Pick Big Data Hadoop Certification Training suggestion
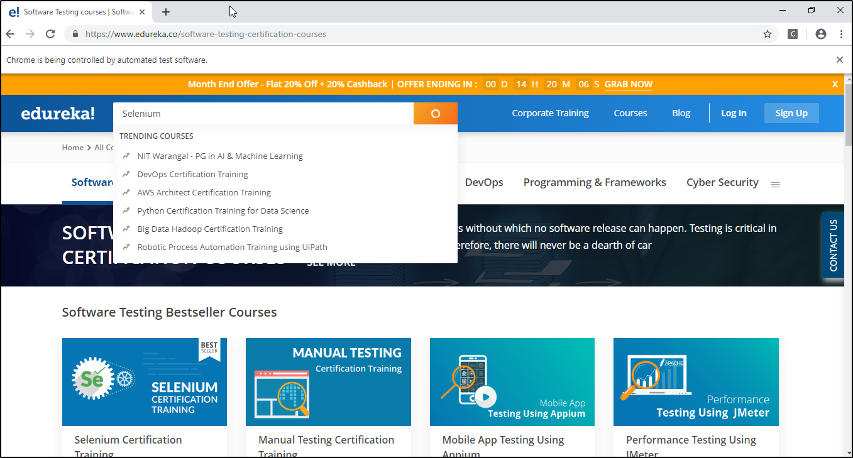 210,229
